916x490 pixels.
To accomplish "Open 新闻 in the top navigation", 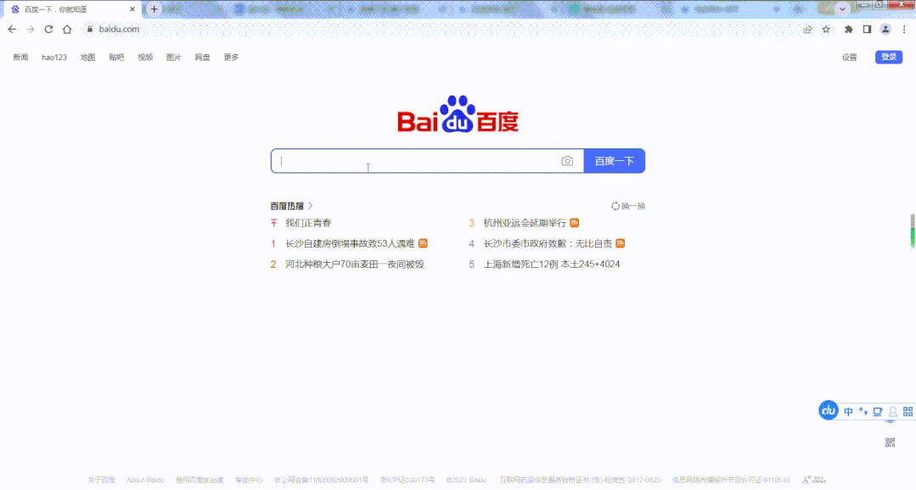I will [x=20, y=57].
